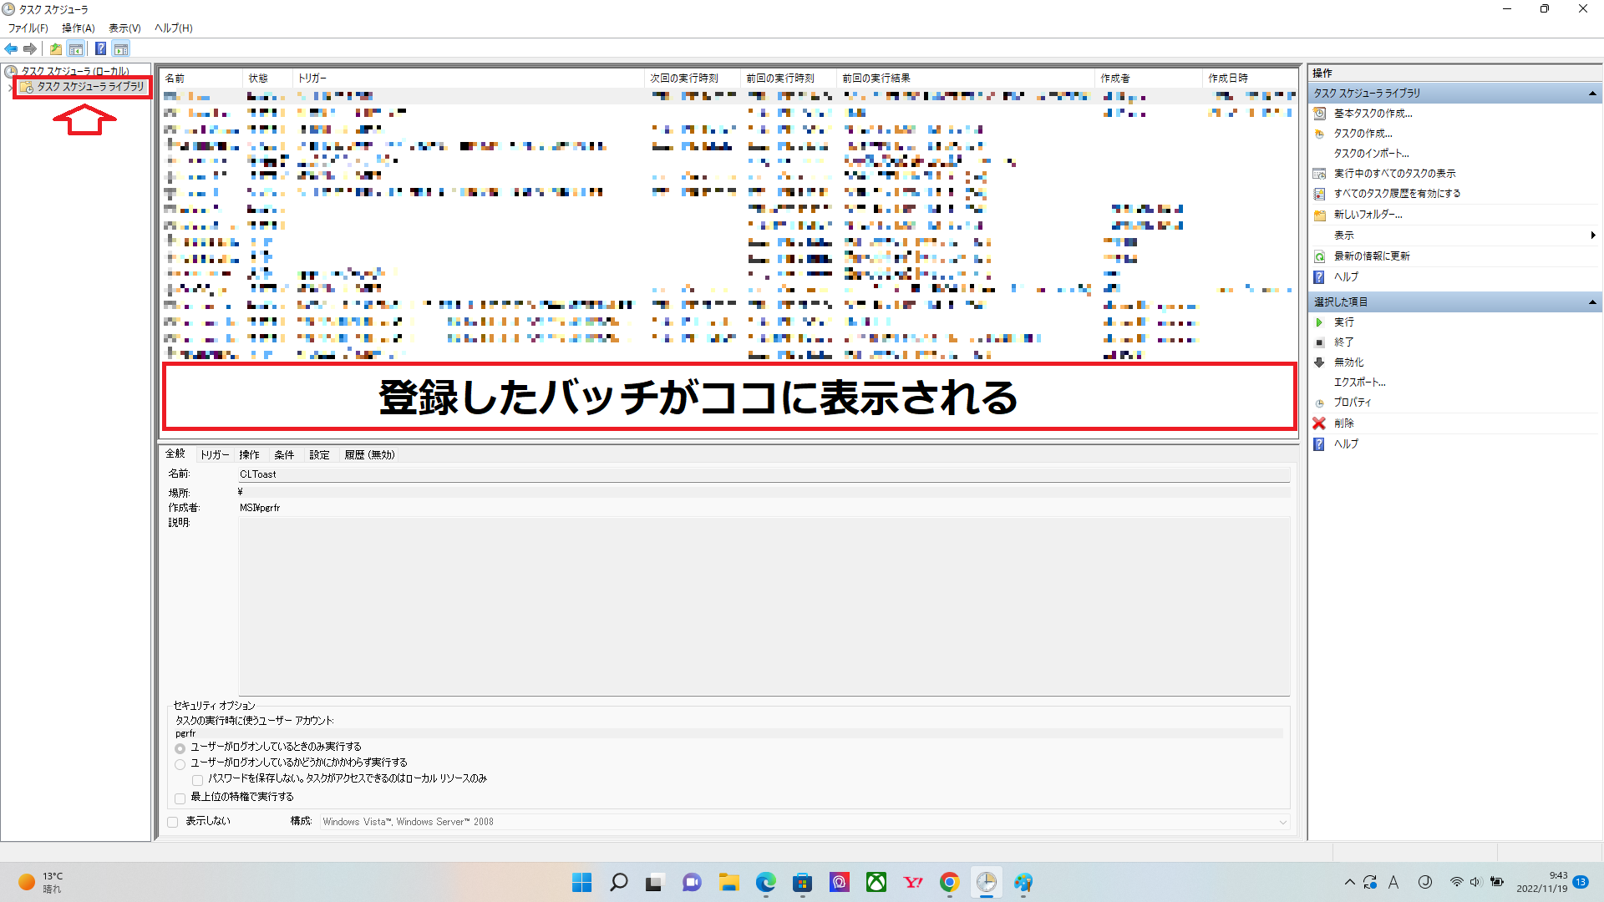The height and width of the screenshot is (902, 1604).
Task: Click the red Delete (削除) X icon
Action: point(1319,423)
